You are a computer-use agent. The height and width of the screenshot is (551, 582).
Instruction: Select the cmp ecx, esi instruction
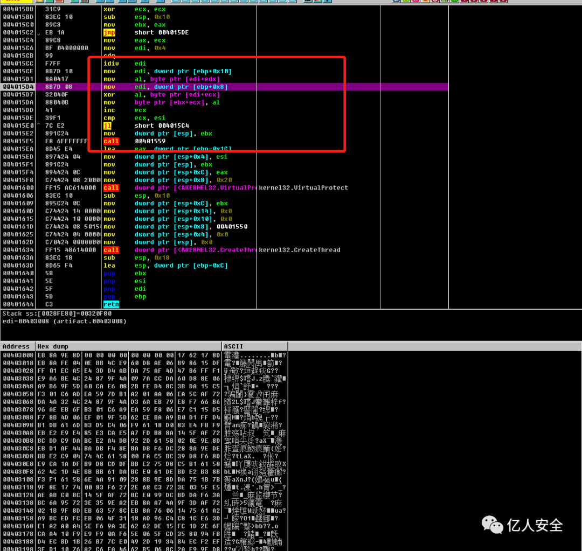134,118
